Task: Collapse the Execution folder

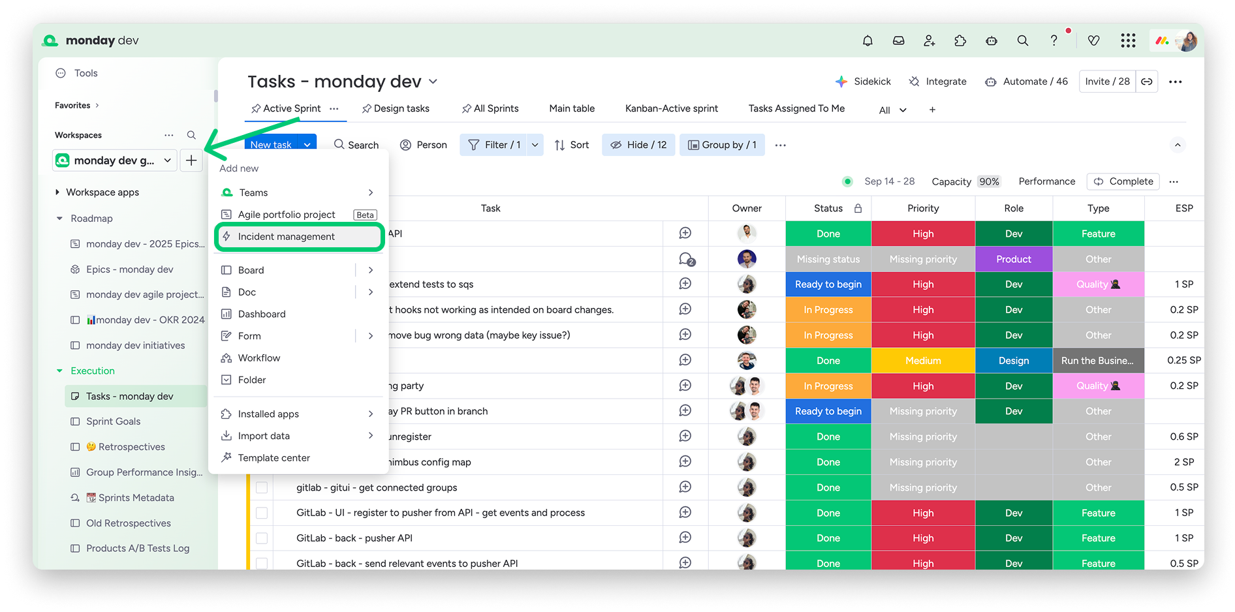Action: tap(59, 371)
